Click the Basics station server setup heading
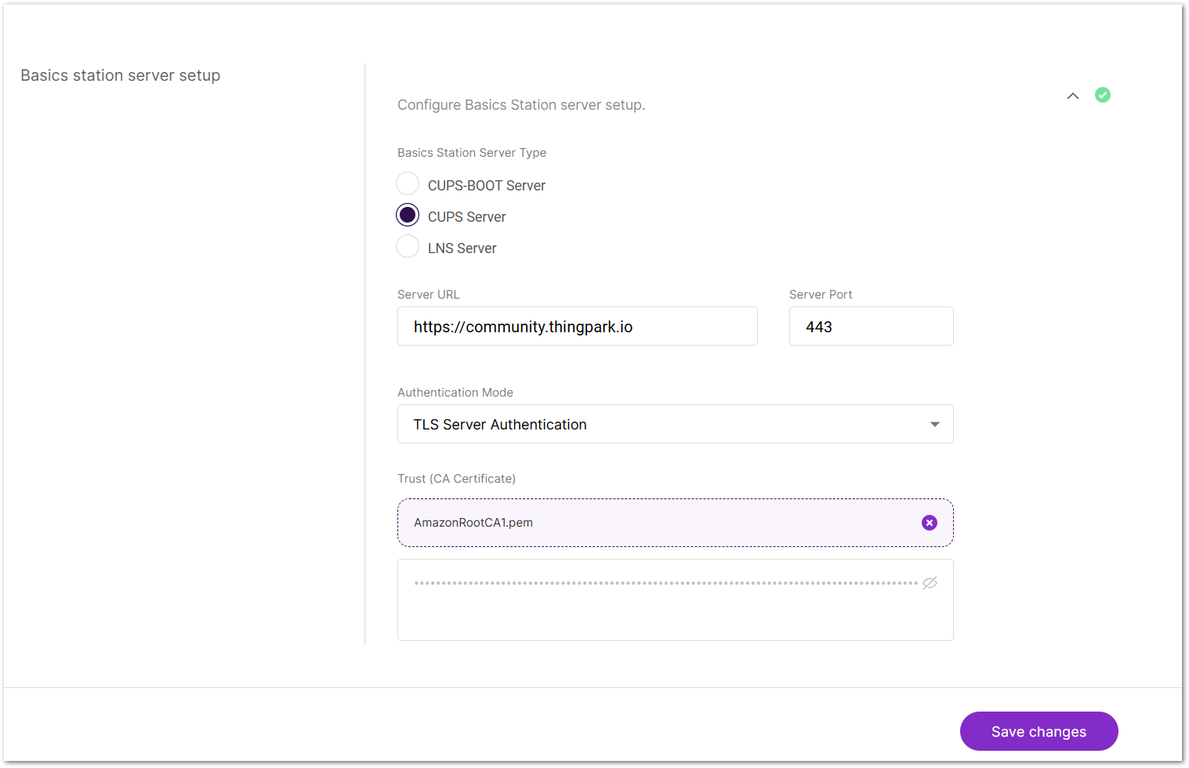 [120, 74]
